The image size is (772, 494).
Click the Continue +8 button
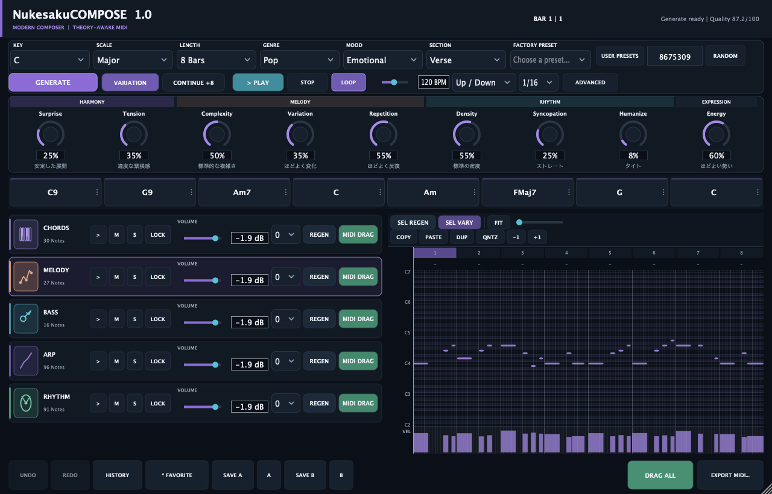click(194, 83)
